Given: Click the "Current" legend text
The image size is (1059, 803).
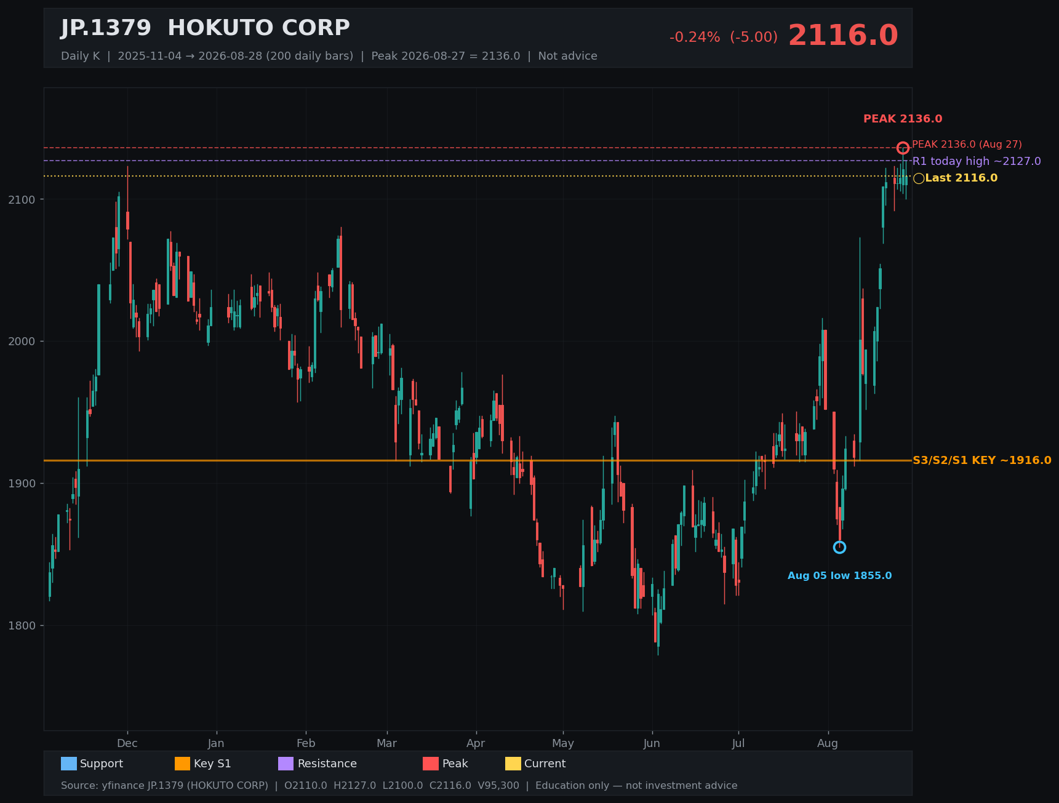Looking at the screenshot, I should [545, 764].
